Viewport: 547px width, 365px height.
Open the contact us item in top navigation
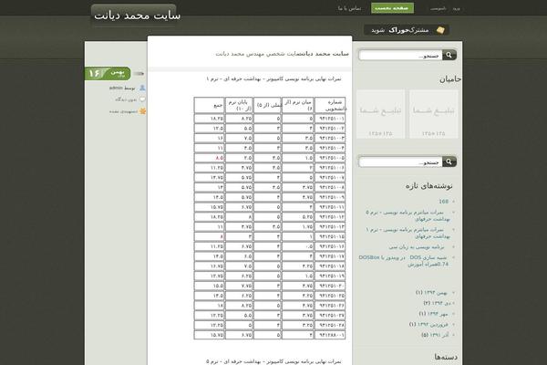coord(349,8)
